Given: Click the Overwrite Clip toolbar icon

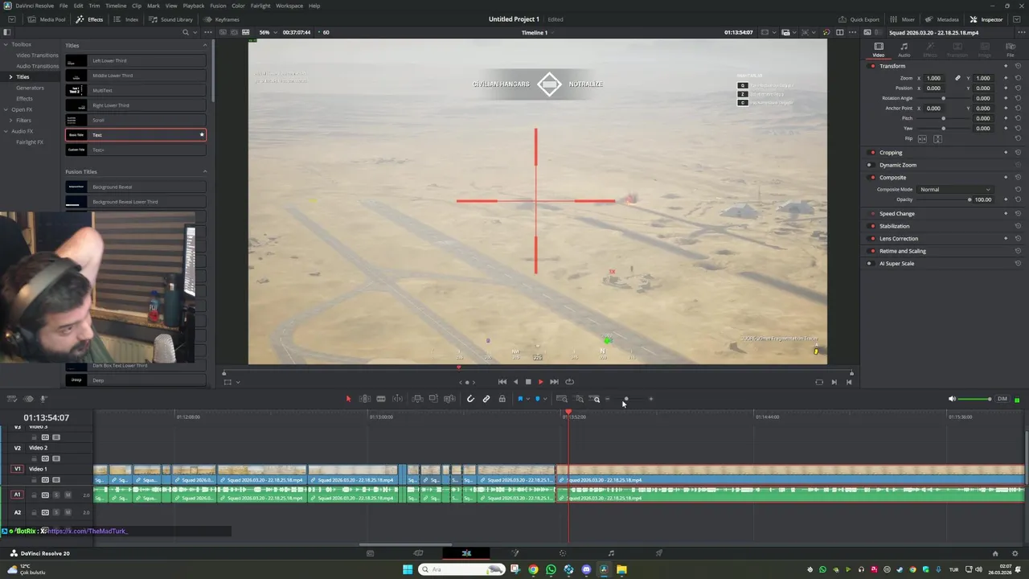Looking at the screenshot, I should click(433, 399).
